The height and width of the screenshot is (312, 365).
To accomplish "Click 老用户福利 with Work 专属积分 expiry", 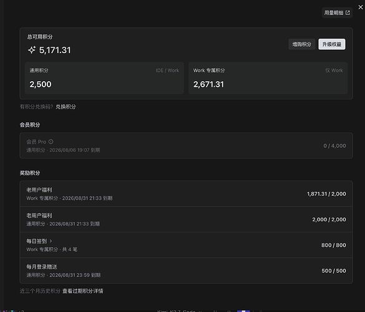I will (39, 190).
